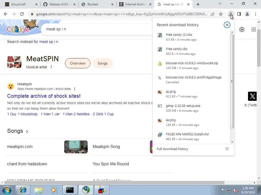Open Google search settings gear
Image resolution: width=261 pixels, height=195 pixels.
point(242,29)
